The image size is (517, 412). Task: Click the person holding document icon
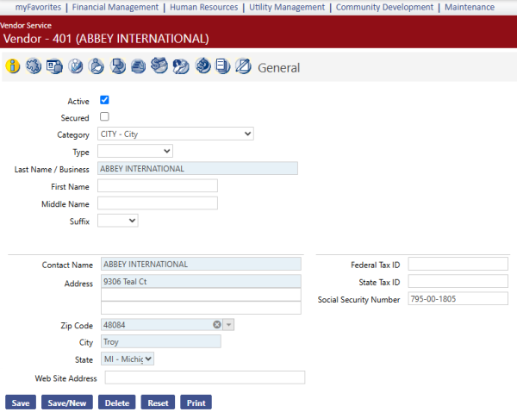coord(97,66)
